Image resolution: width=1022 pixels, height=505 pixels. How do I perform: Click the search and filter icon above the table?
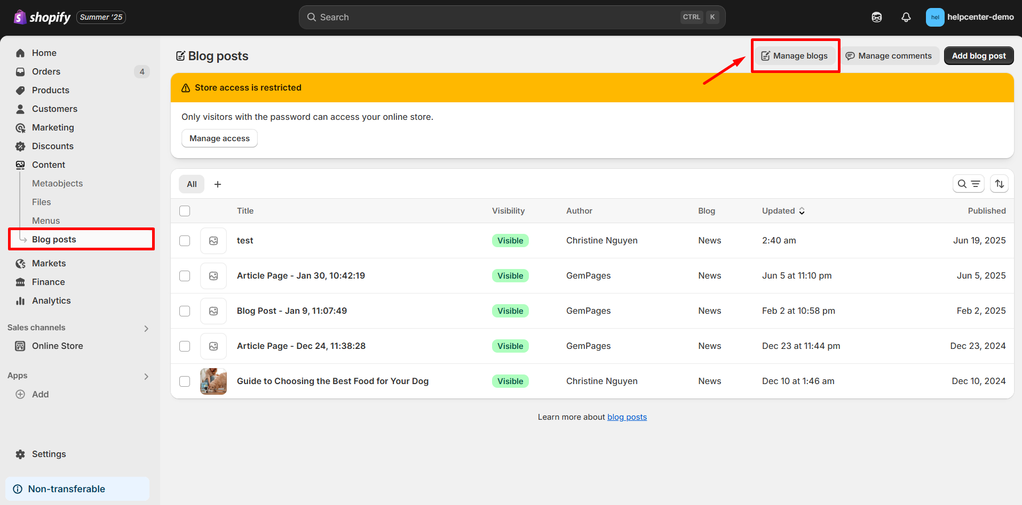969,183
